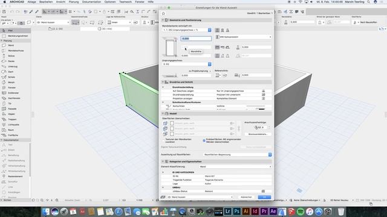The image size is (387, 217).
Task: Open Element-Klassifizierung dropdown
Action: coord(235,167)
